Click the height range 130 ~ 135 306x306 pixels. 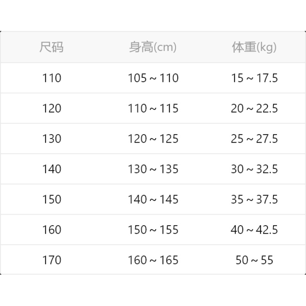click(153, 169)
